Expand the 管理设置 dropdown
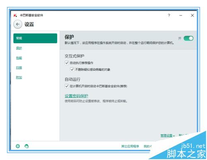207x160 pixels. pyautogui.click(x=168, y=136)
